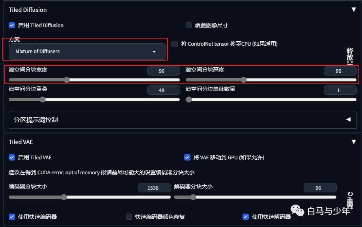Toggle 将 VAE 移动到 GPU checkbox

click(187, 157)
